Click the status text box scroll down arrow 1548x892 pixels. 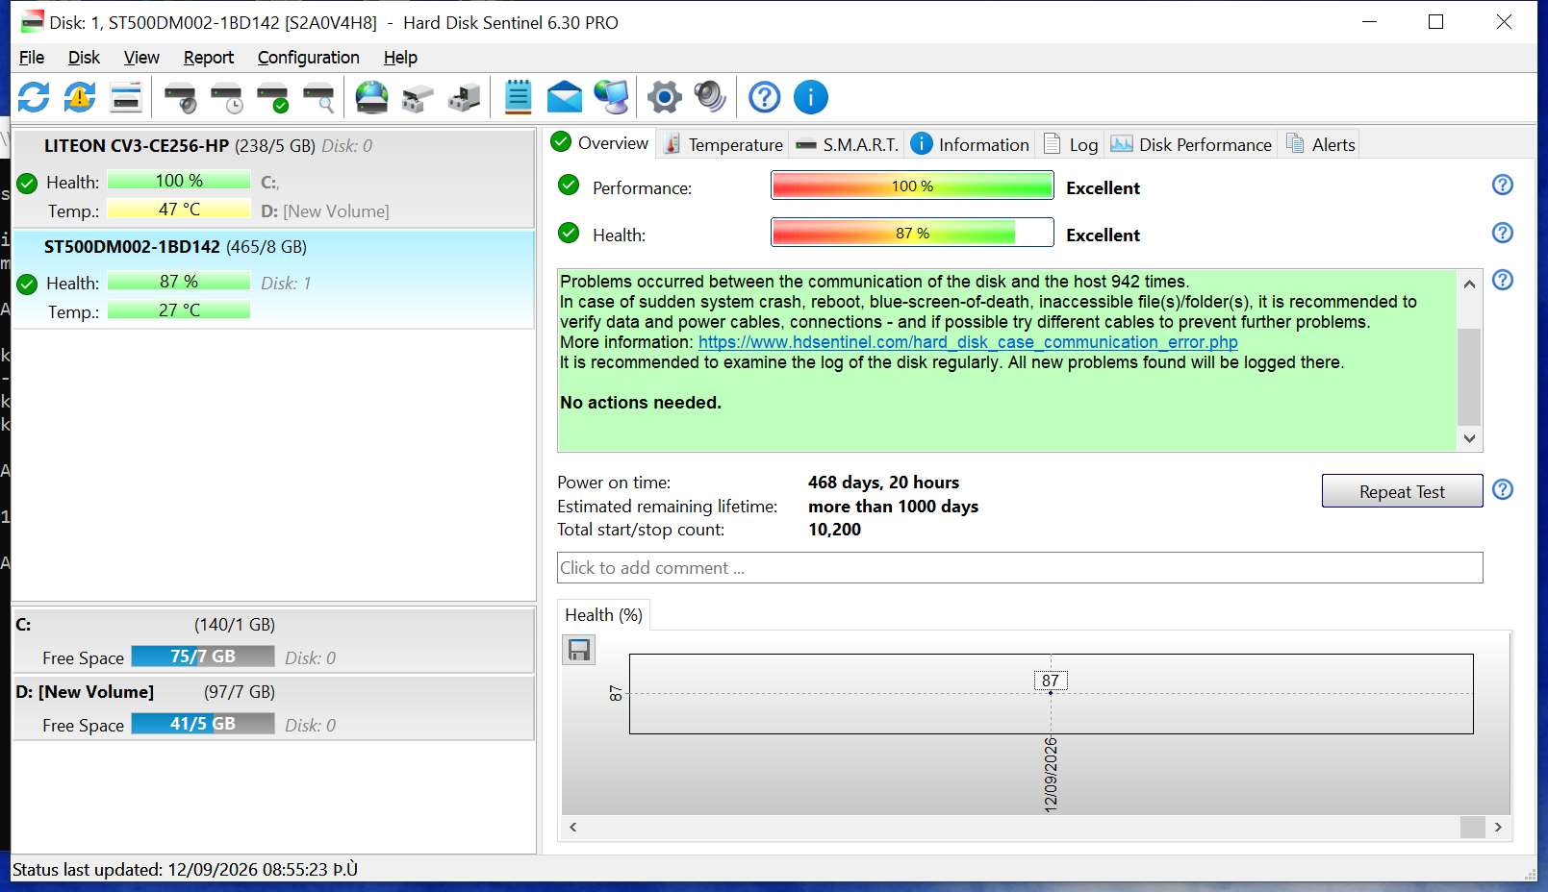(x=1469, y=438)
